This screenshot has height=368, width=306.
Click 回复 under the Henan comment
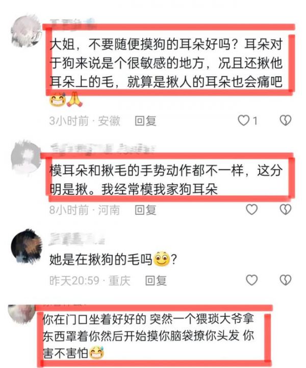145,210
